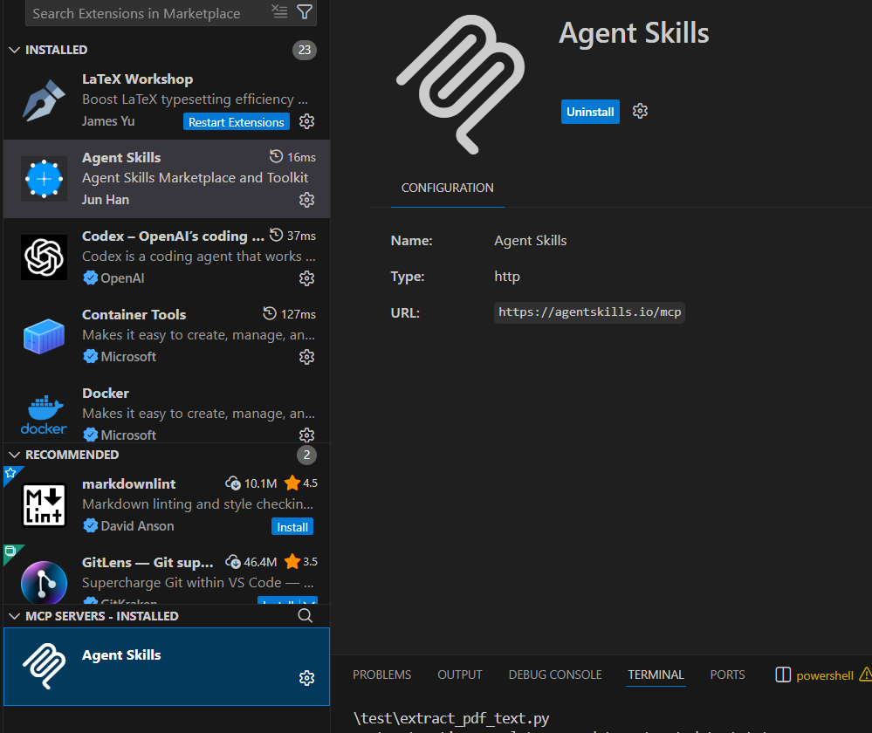Switch to the Problems panel tab

pyautogui.click(x=381, y=675)
